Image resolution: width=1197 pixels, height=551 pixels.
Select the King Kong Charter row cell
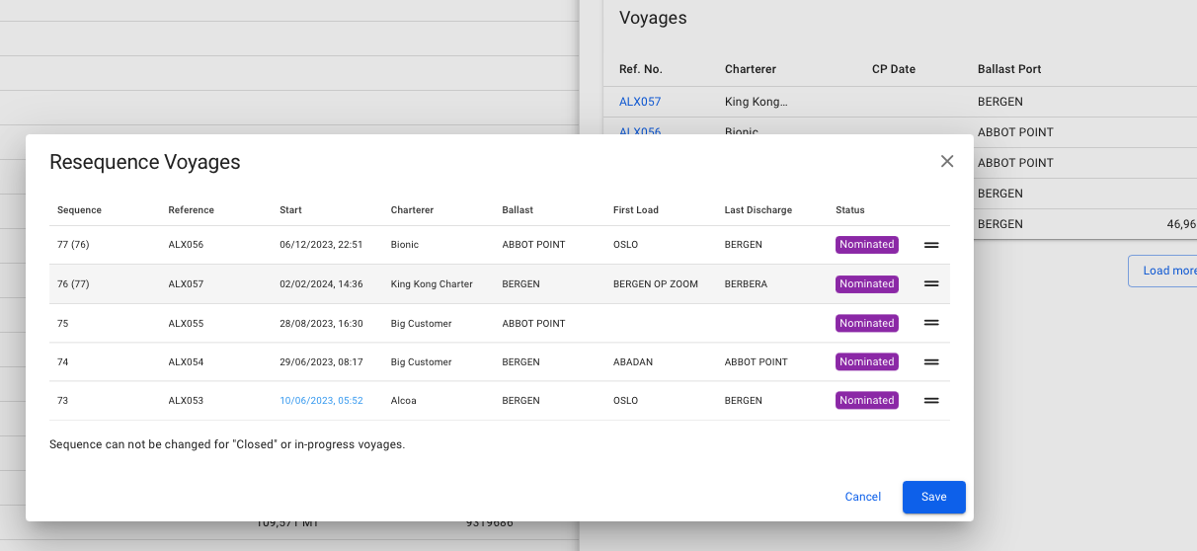432,284
